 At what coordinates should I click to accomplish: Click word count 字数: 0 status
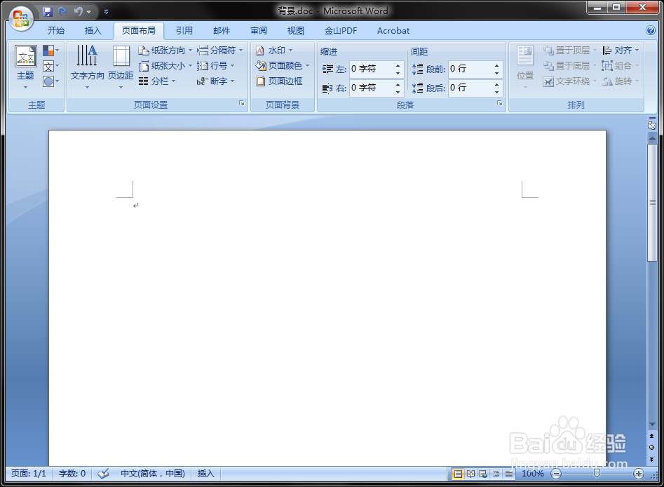click(x=72, y=474)
